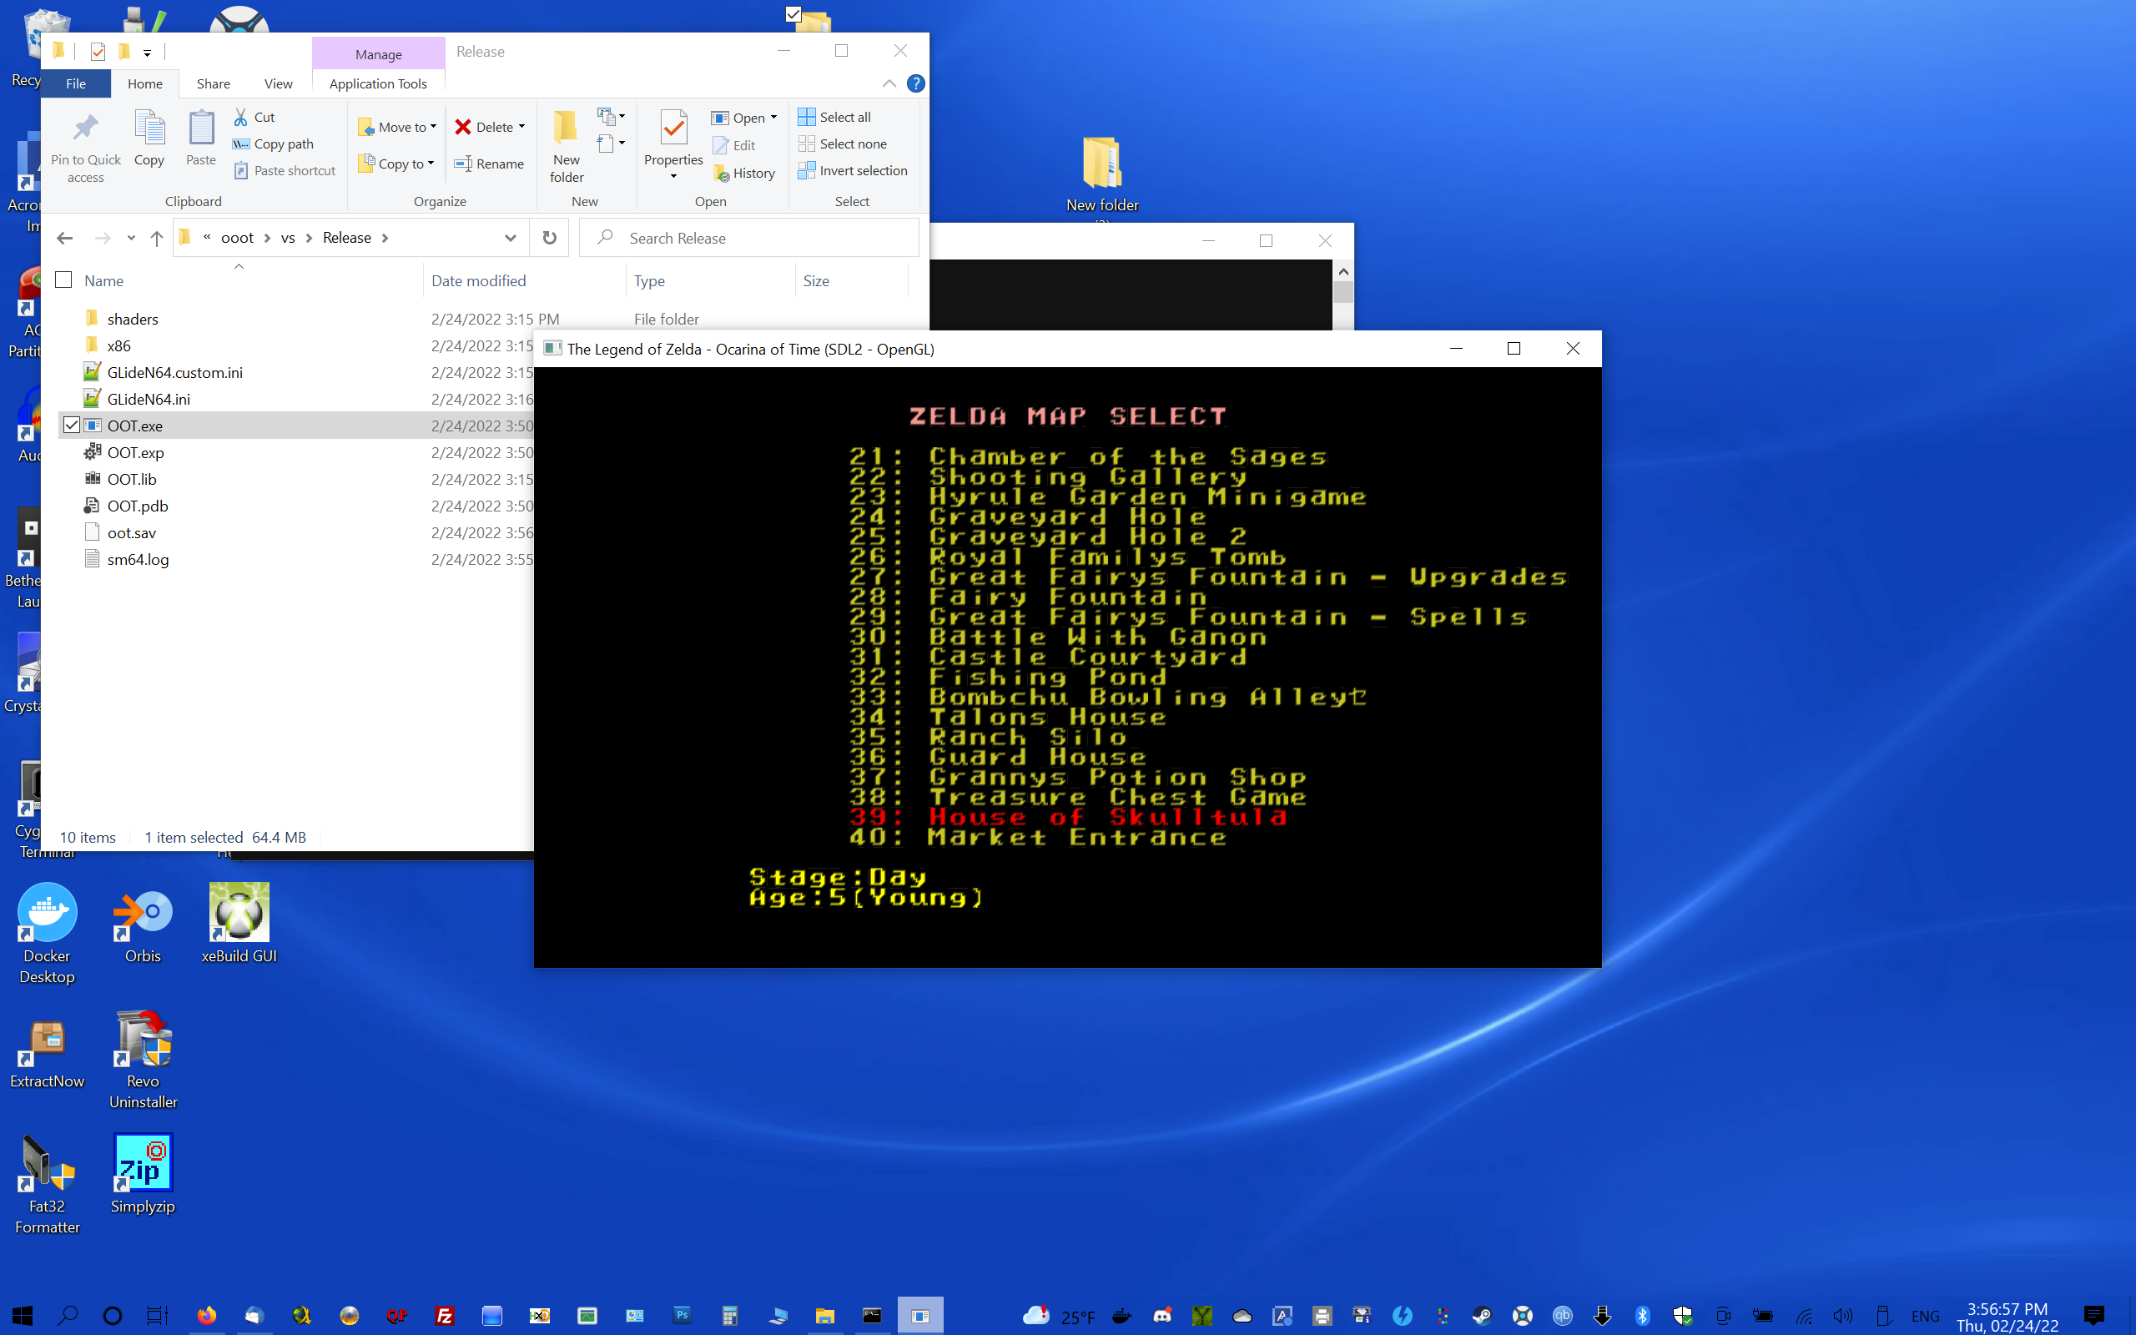2136x1335 pixels.
Task: Click Select none in the ribbon
Action: (x=842, y=144)
